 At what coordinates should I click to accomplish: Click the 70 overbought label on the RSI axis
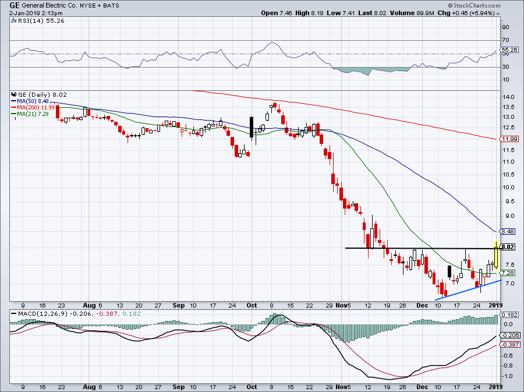click(506, 40)
